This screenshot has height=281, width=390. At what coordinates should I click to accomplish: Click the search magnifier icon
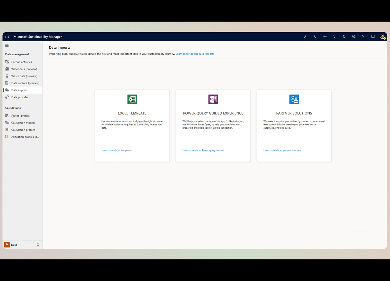[306, 36]
